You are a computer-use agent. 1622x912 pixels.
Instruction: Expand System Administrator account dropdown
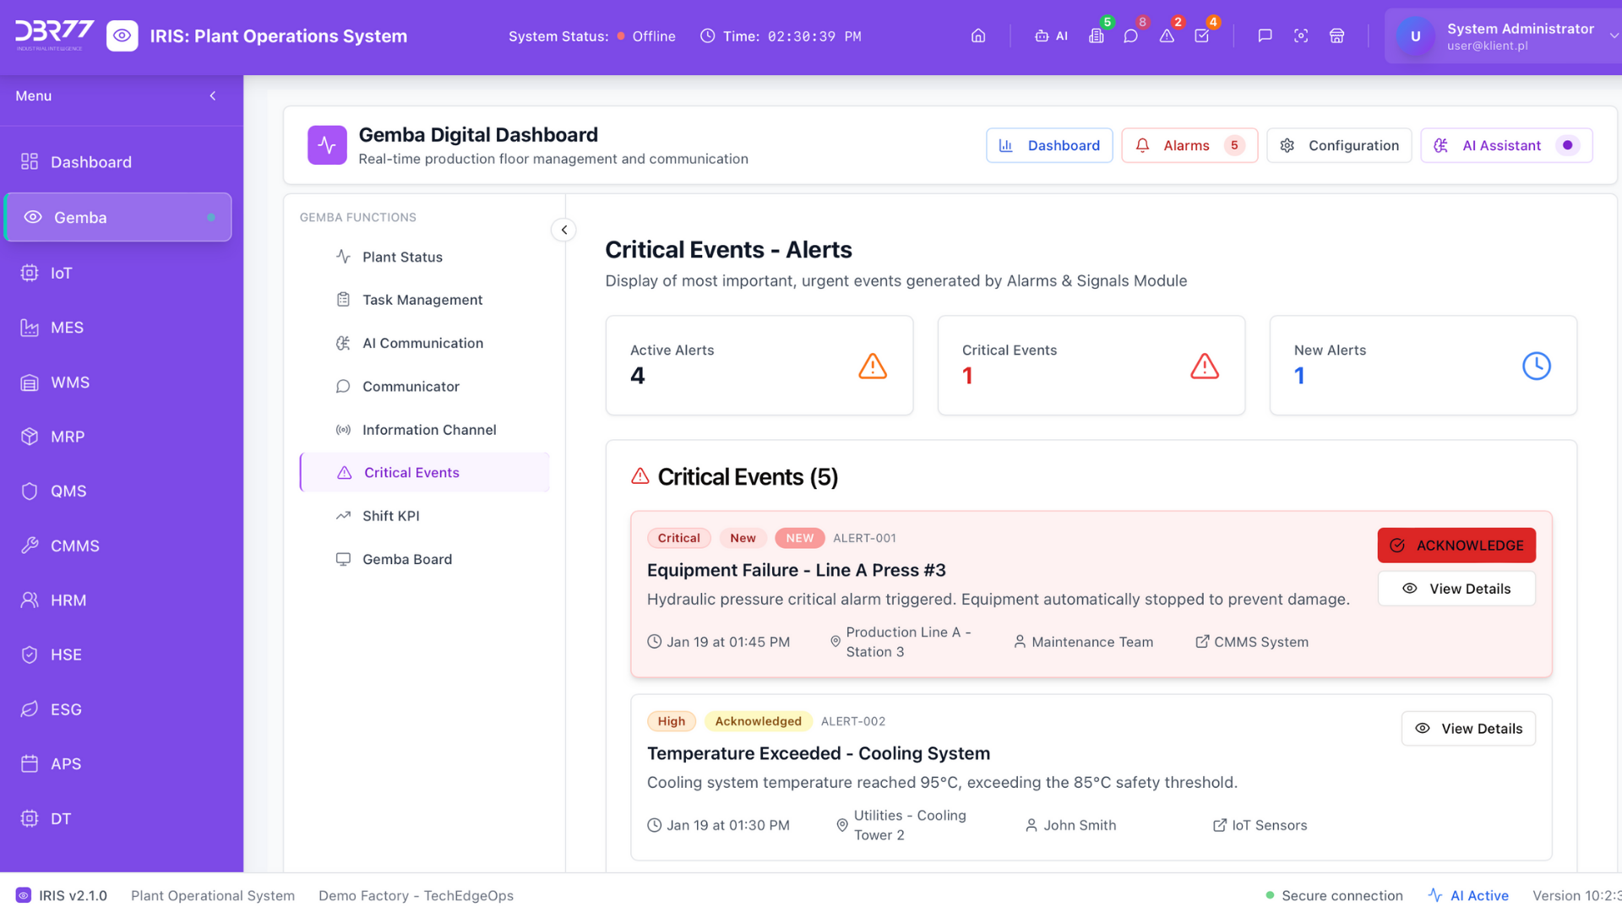point(1613,36)
